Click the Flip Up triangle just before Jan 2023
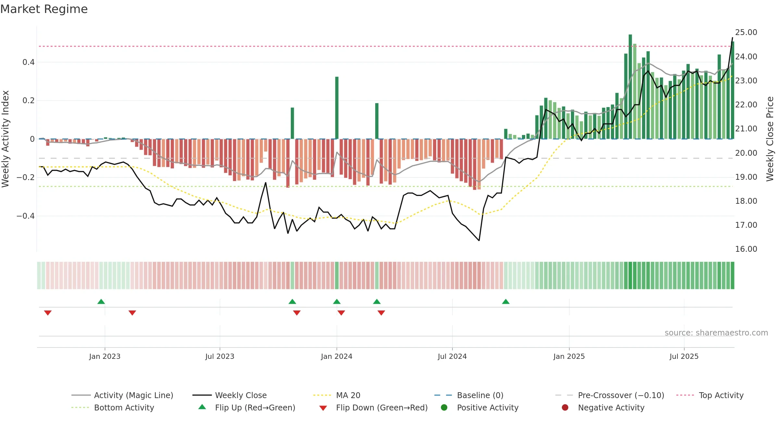This screenshot has height=438, width=779. click(x=101, y=301)
